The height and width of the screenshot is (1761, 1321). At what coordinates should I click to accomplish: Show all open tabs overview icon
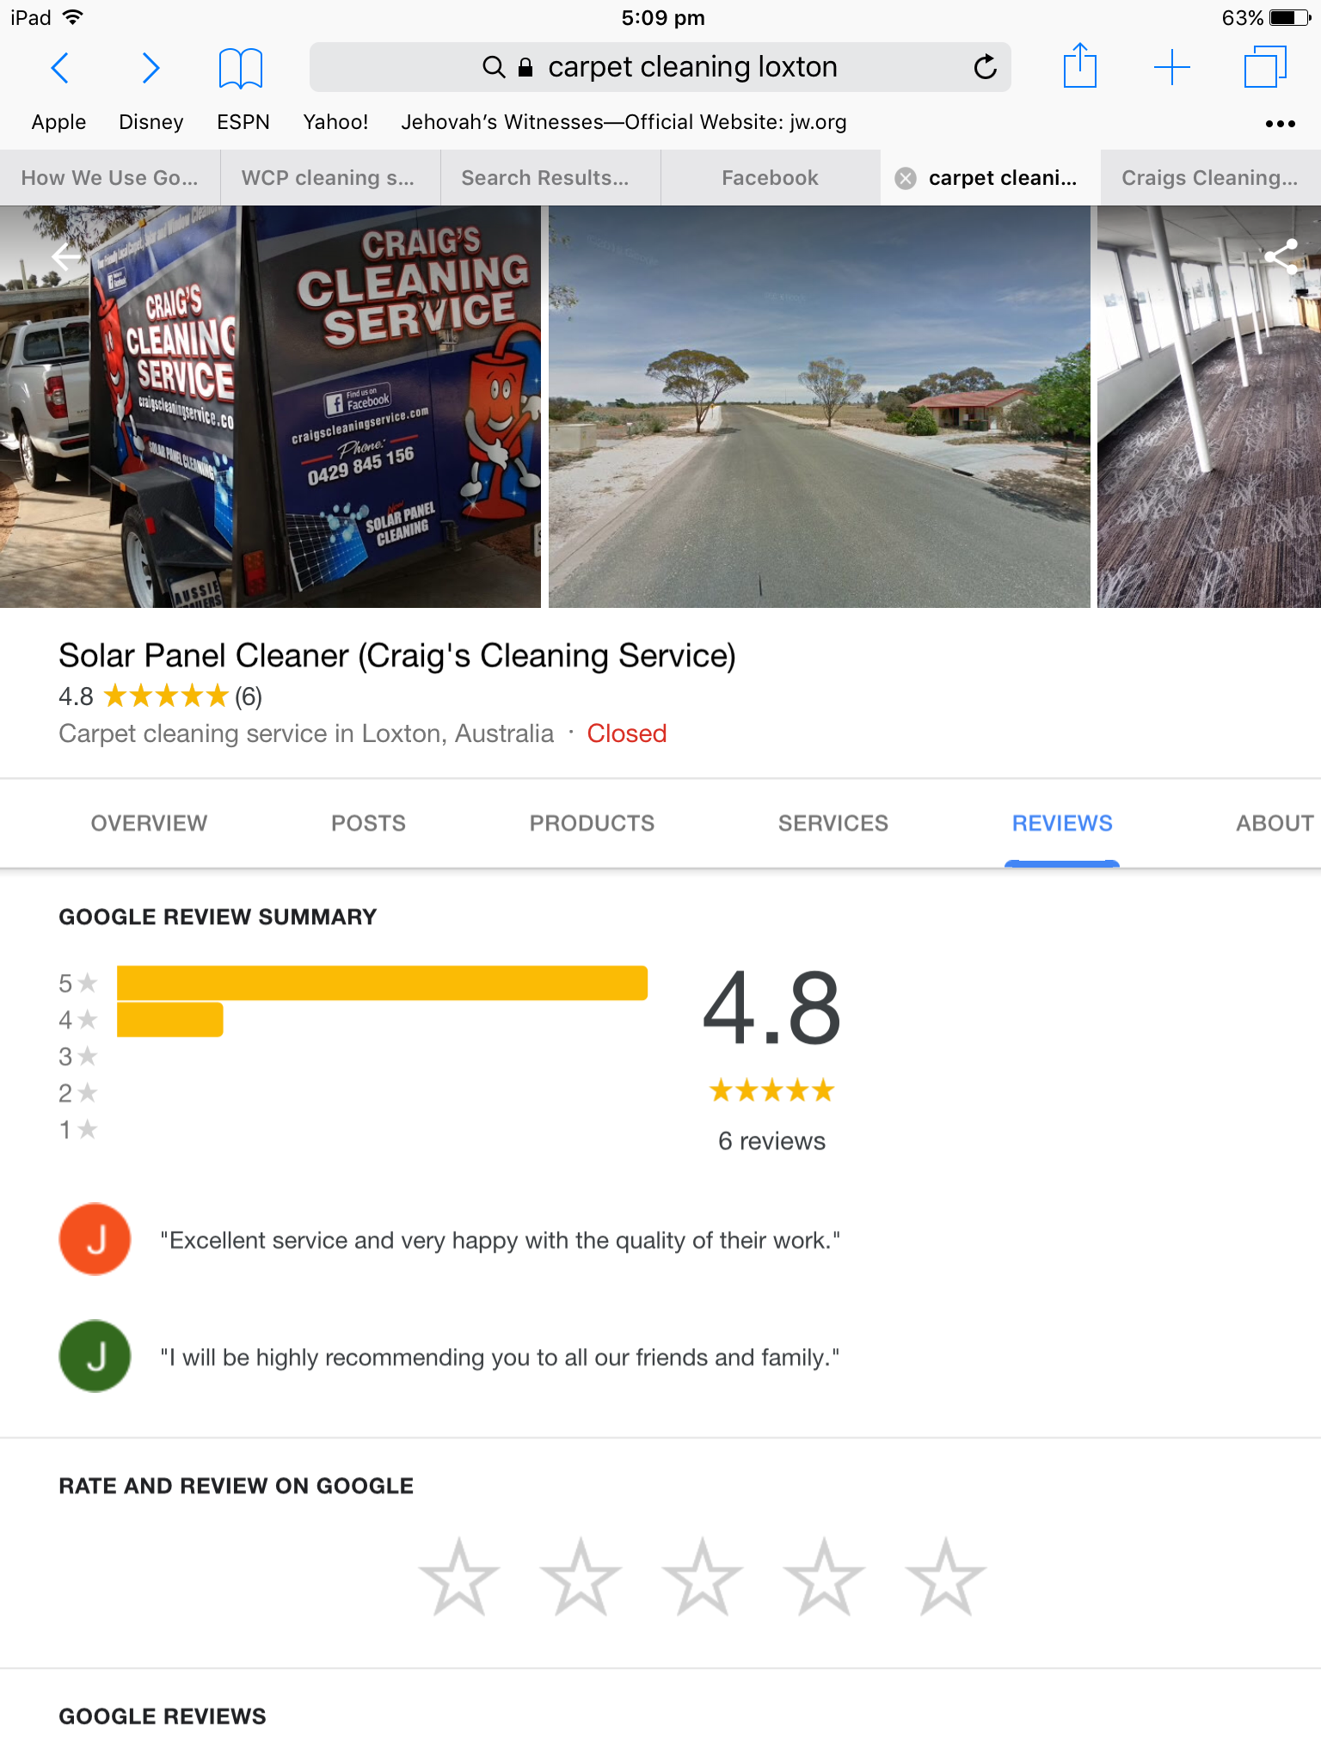pyautogui.click(x=1265, y=67)
